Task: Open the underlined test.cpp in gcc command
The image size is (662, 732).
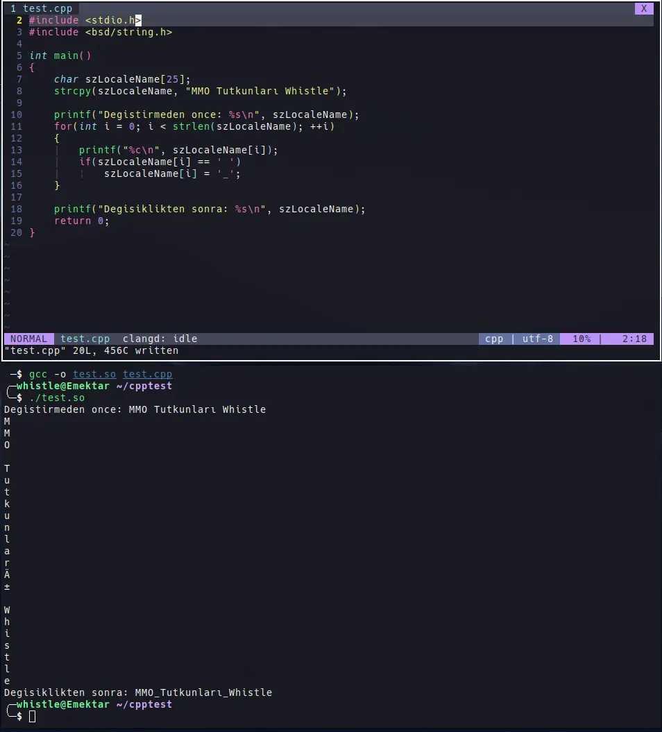Action: coord(147,374)
